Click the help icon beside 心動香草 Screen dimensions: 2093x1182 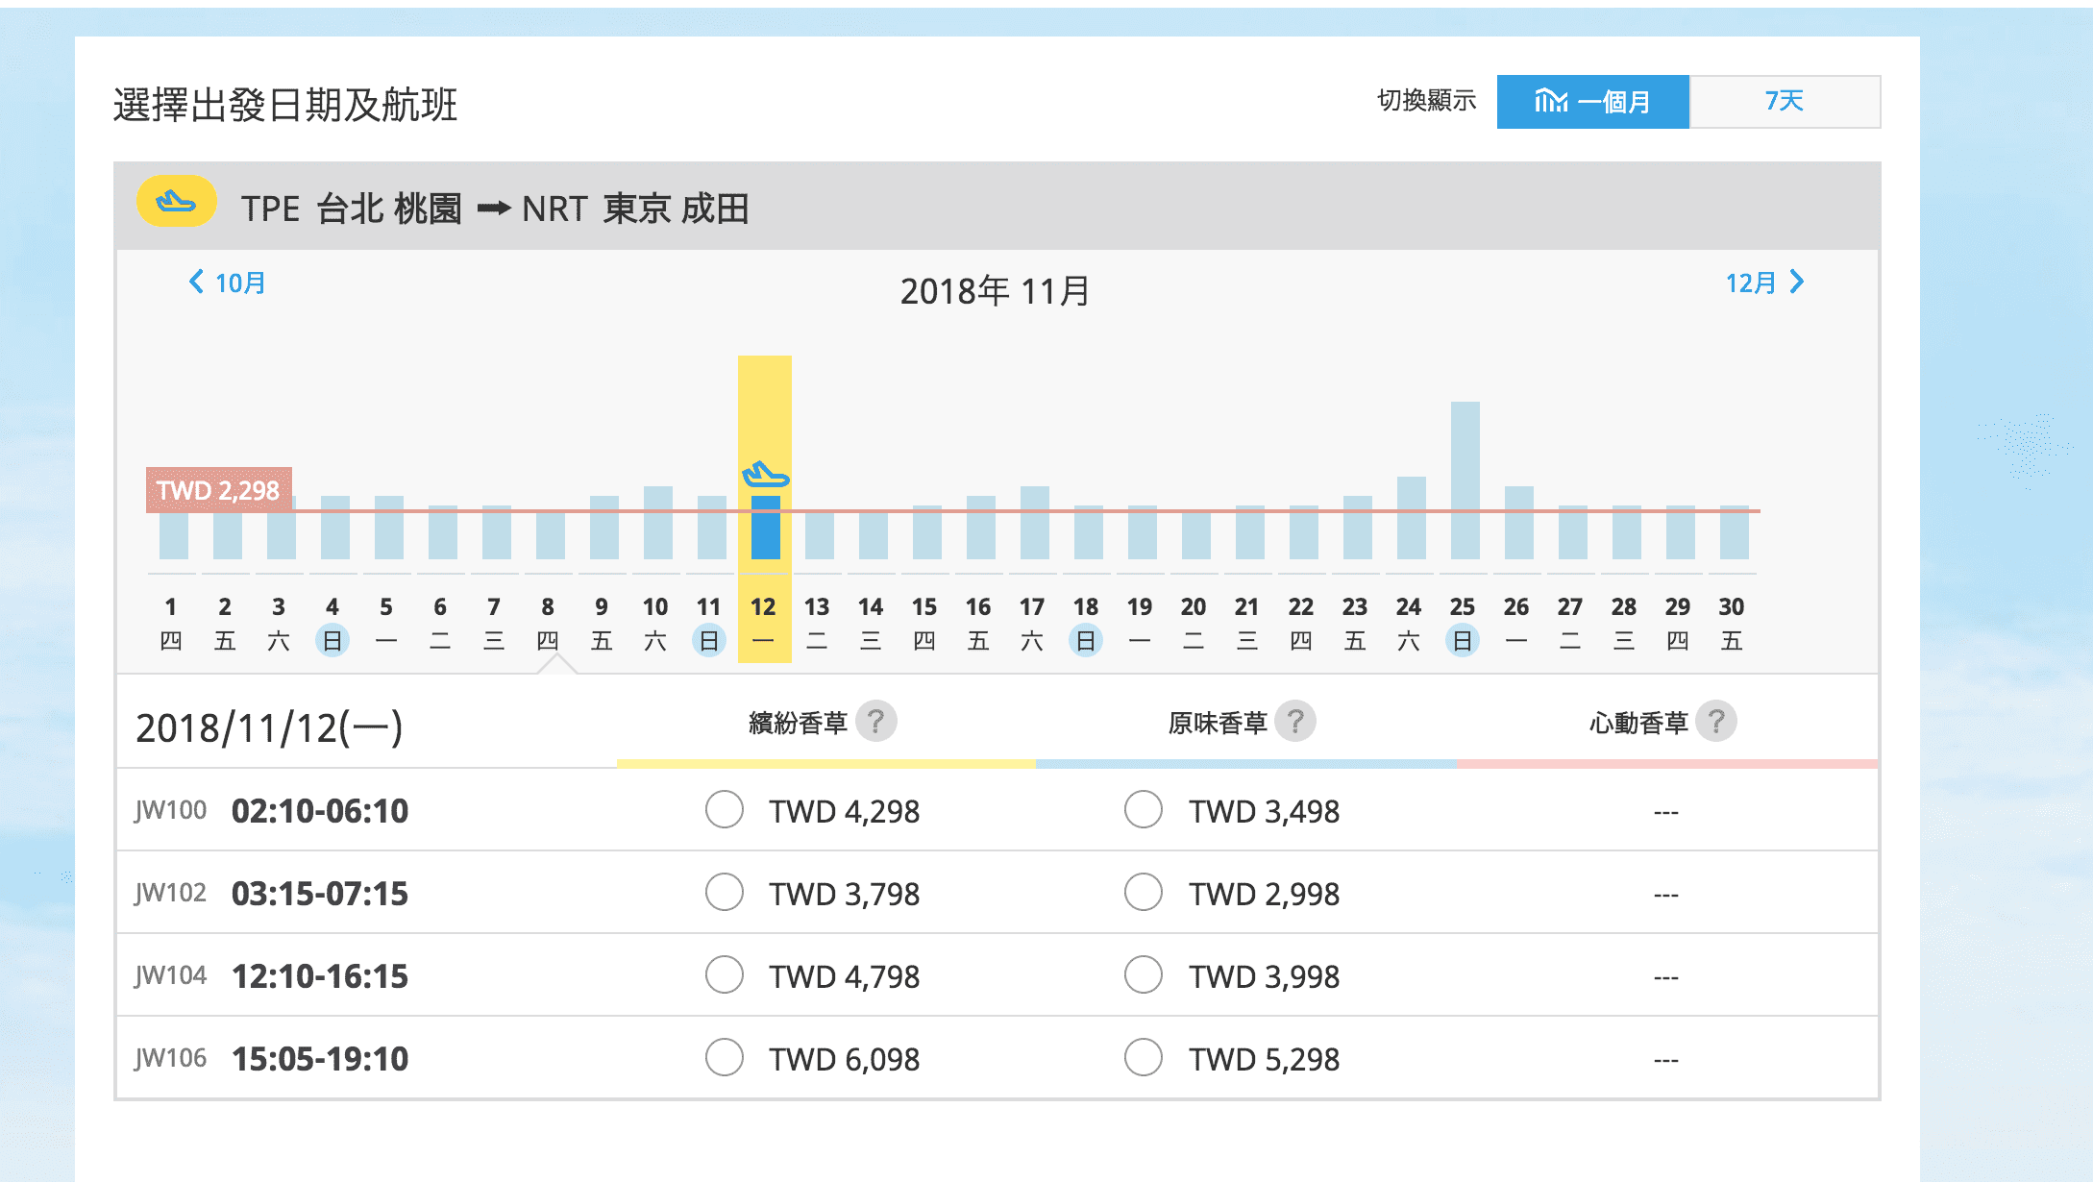tap(1715, 721)
